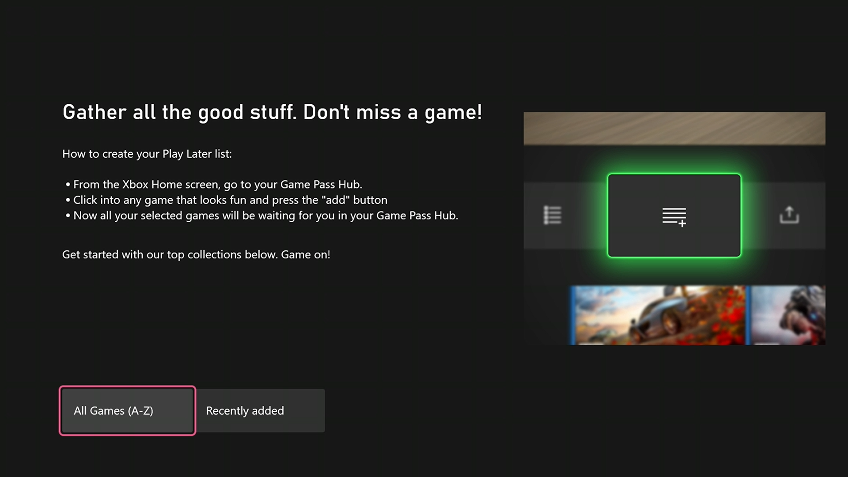Click the tan banner strip atop preview image
Screen dimensions: 848x477
(x=674, y=128)
